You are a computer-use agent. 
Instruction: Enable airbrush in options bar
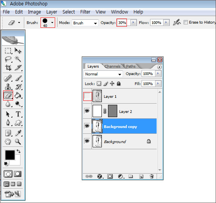tap(177, 22)
